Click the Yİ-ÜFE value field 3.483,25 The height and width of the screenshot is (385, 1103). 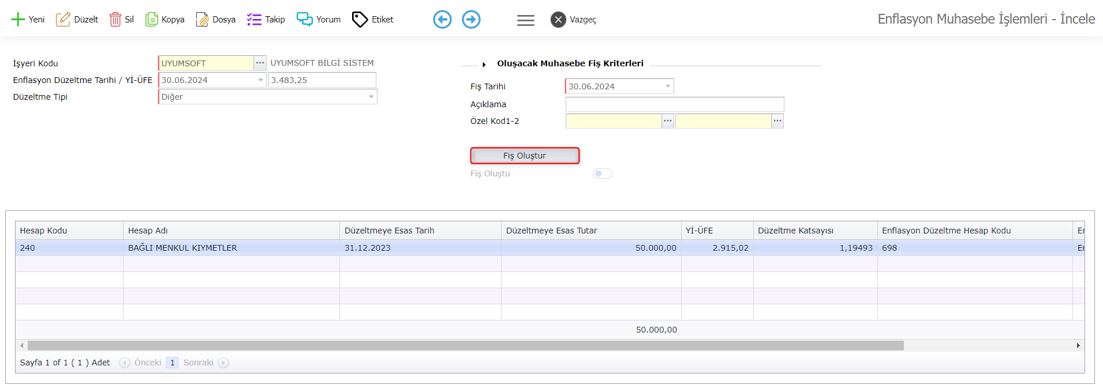click(x=322, y=80)
